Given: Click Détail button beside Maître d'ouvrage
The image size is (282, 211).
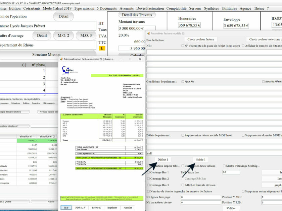Looking at the screenshot, I should tap(42, 36).
